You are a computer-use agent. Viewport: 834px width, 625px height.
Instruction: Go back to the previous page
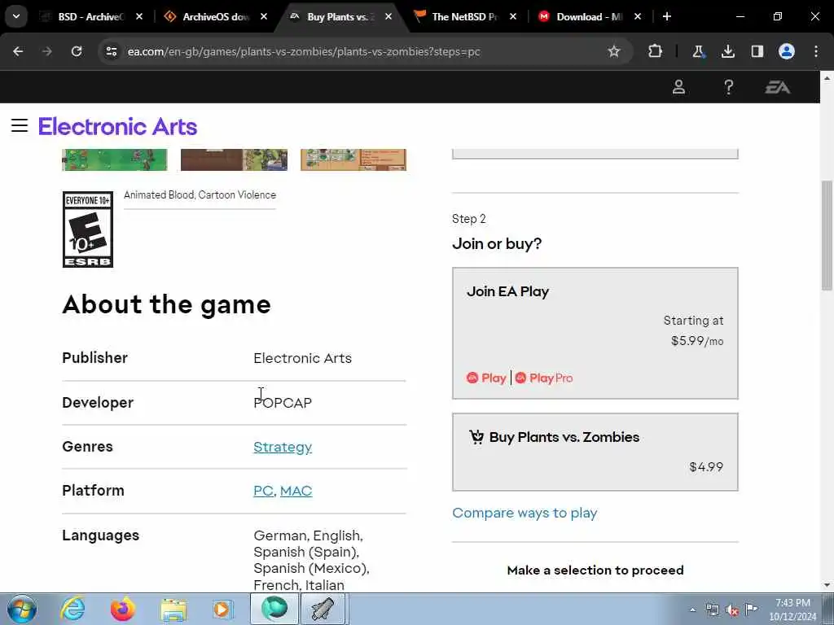[18, 51]
